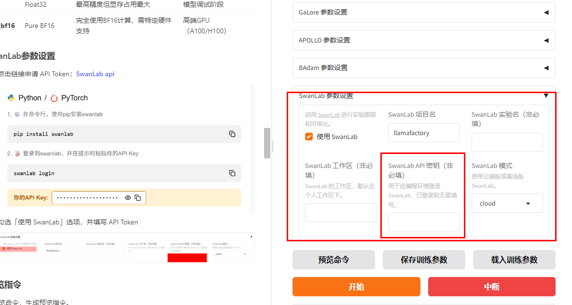Image resolution: width=572 pixels, height=305 pixels.
Task: Click the Python logo icon
Action: coord(11,98)
